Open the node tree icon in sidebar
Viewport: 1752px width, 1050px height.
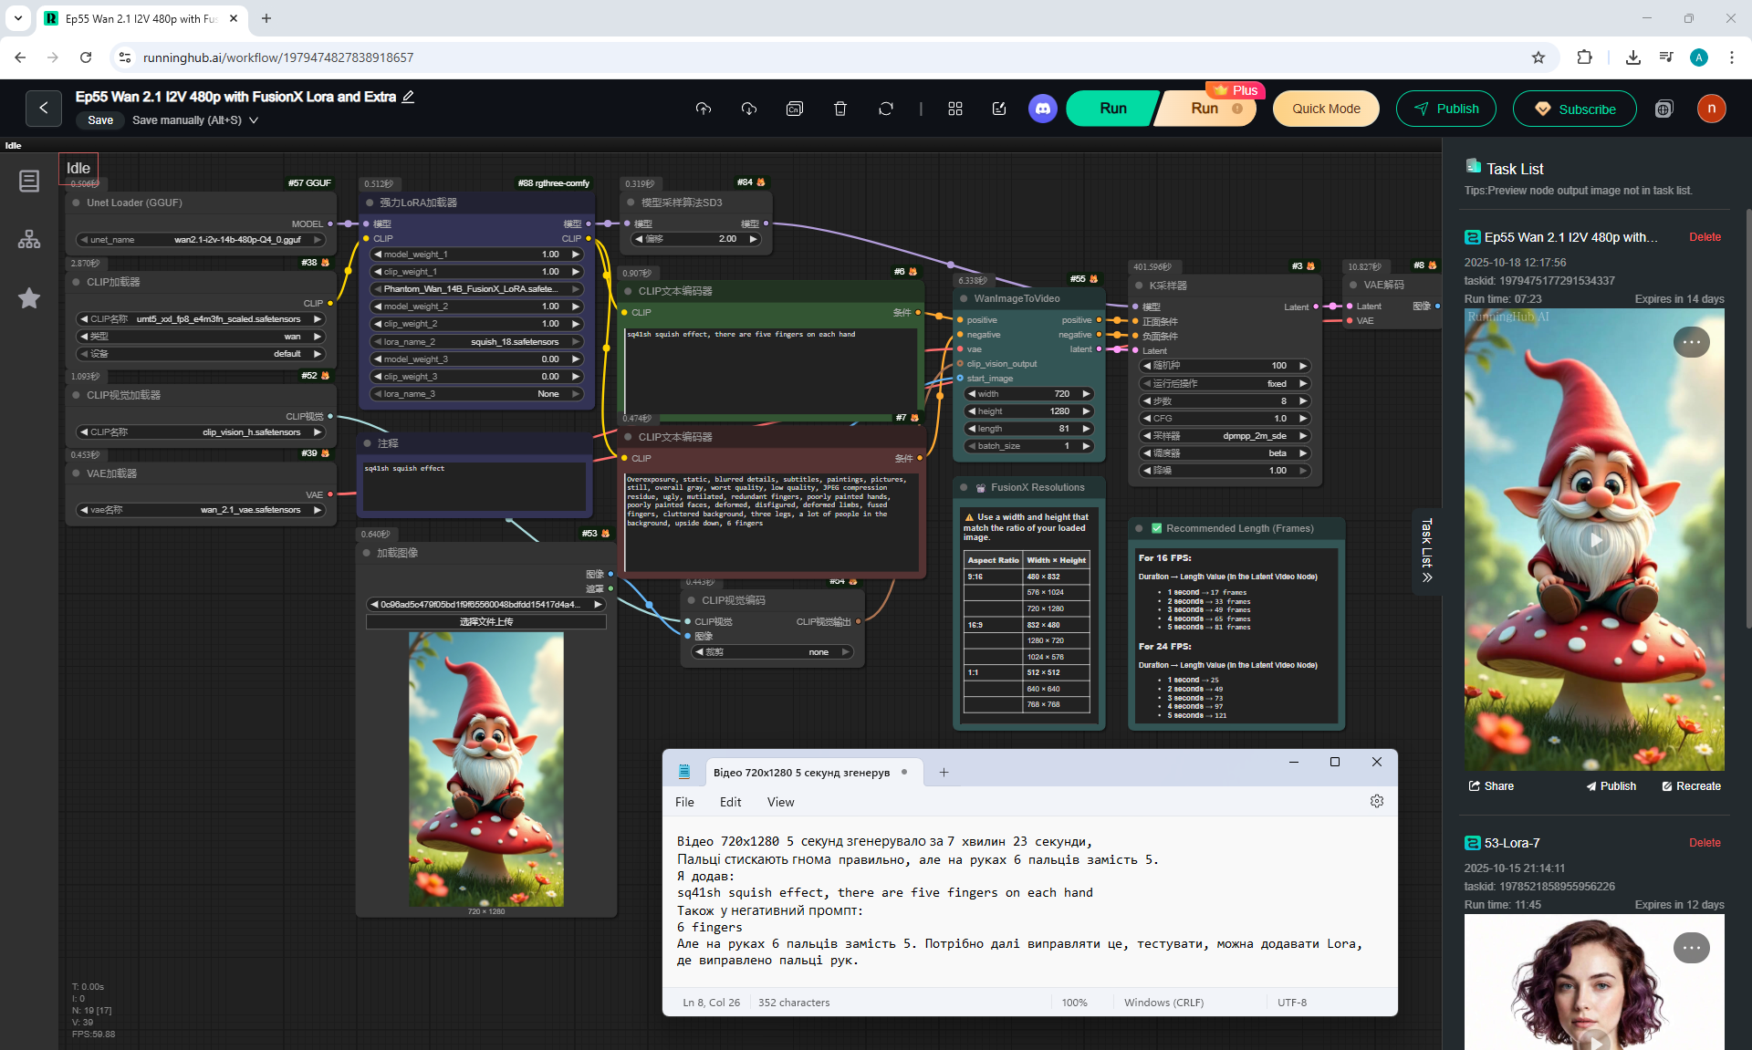(x=29, y=240)
